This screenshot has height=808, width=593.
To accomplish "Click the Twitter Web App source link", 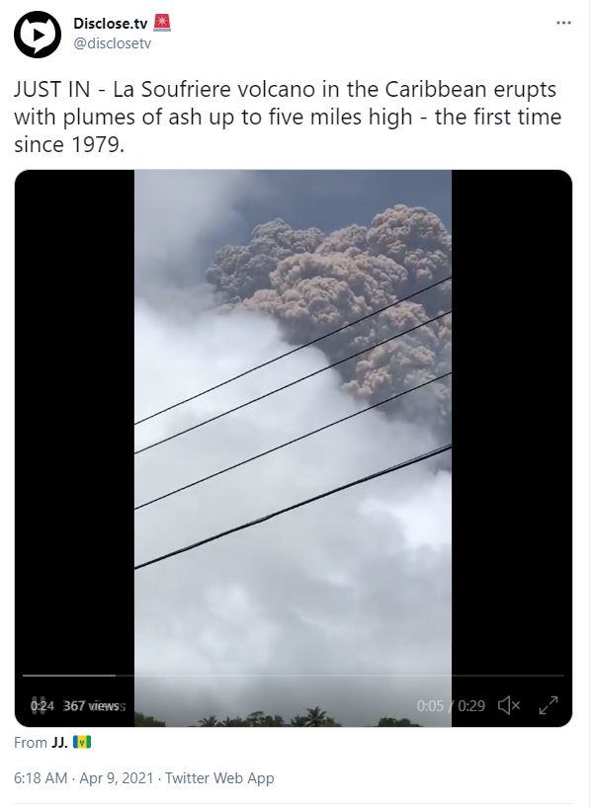I will [219, 778].
